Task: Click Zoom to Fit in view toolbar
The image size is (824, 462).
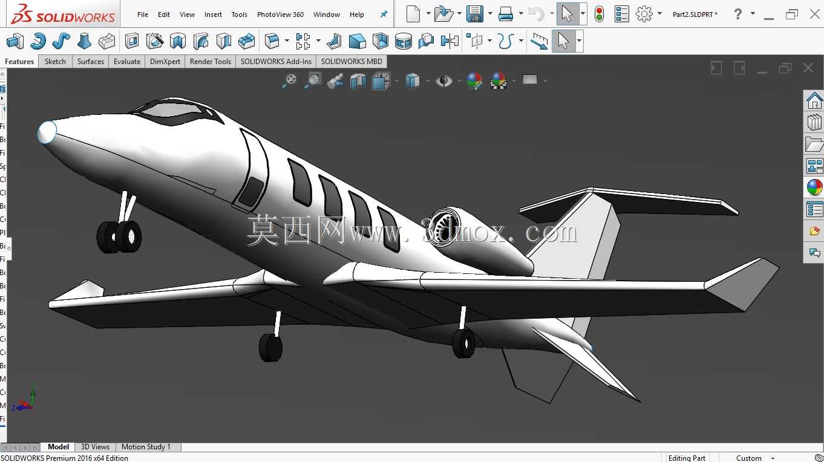Action: (x=290, y=81)
